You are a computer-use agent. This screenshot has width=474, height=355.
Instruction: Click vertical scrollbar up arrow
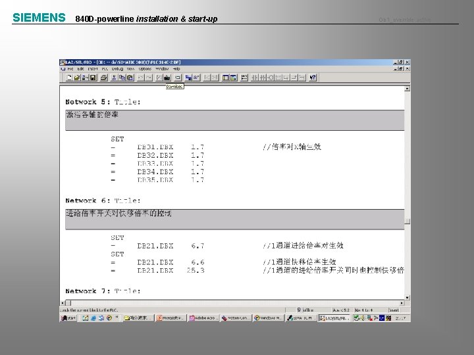point(408,89)
